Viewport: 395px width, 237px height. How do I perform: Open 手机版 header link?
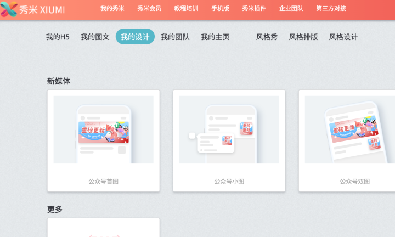point(220,9)
